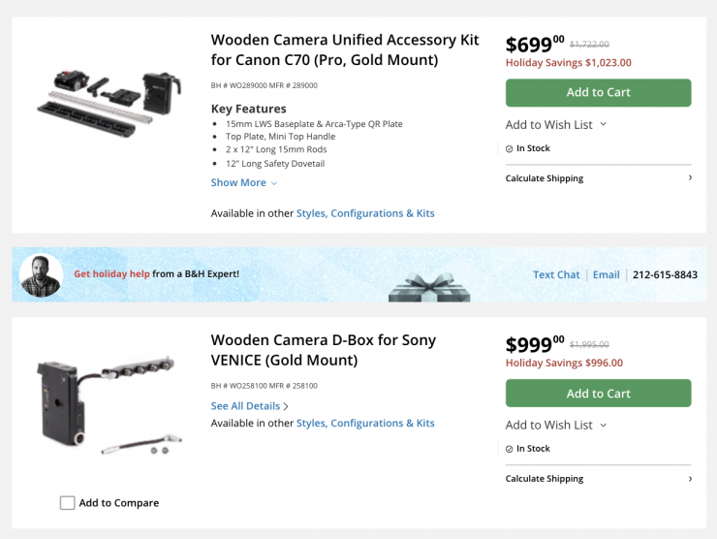Open Wooden Camera D-Box product title
The width and height of the screenshot is (717, 539).
[323, 350]
